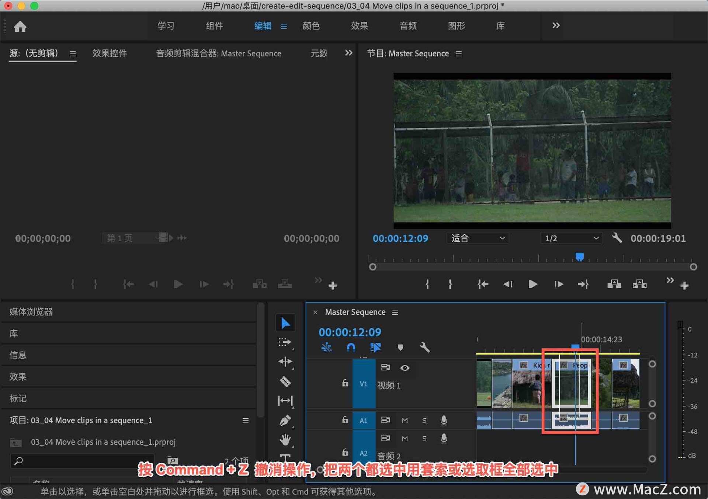Select the Ripple Edit tool
Viewport: 708px width, 499px height.
(285, 362)
